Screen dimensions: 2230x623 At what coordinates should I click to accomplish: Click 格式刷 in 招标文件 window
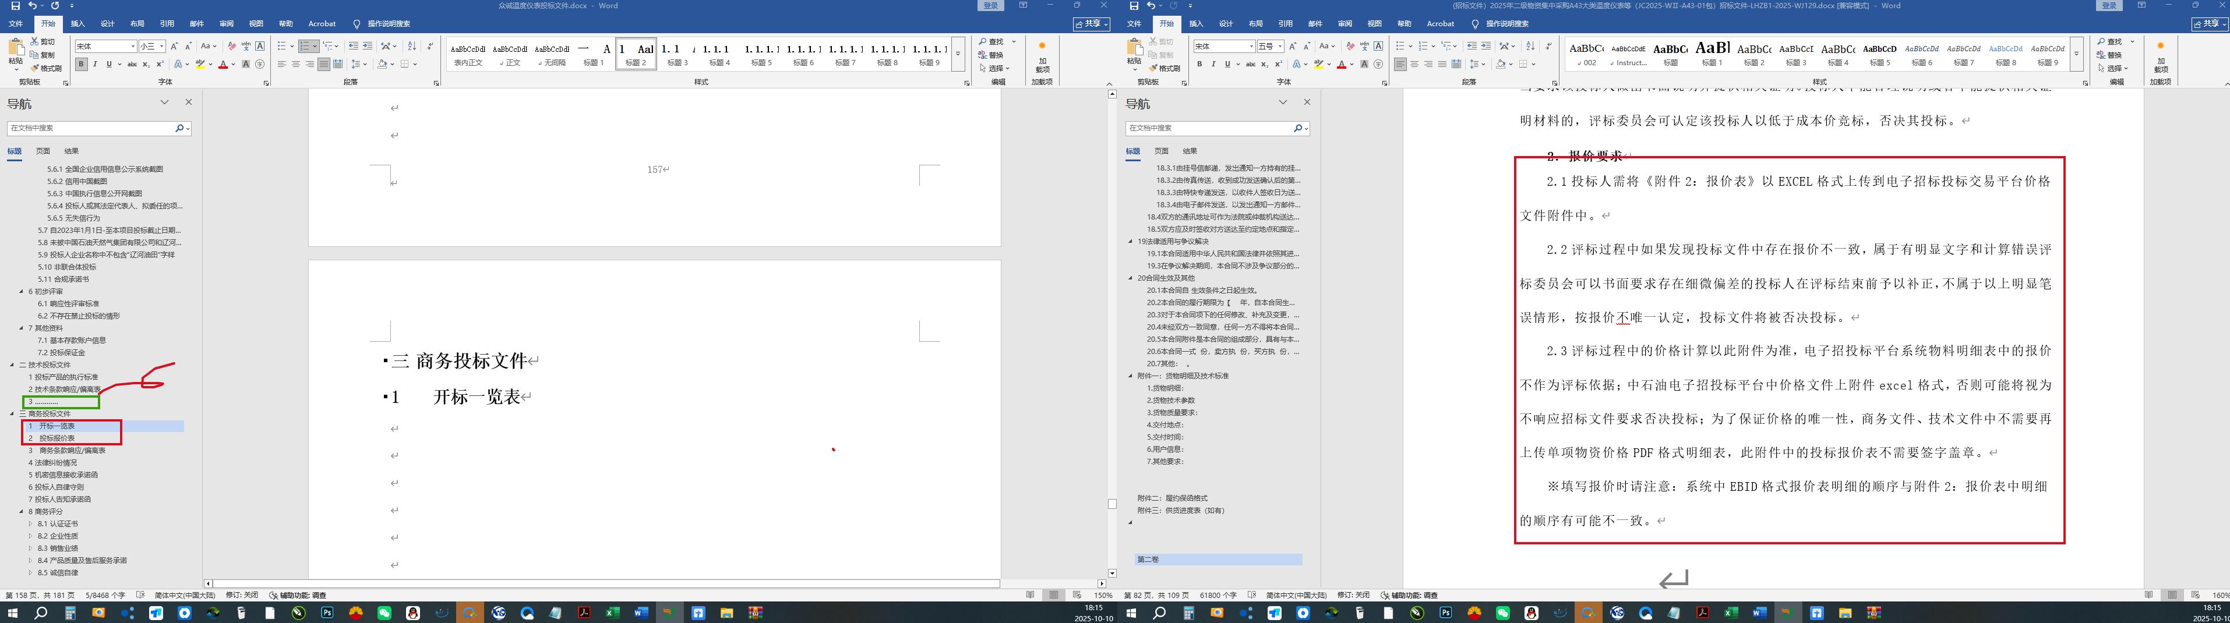point(1163,68)
